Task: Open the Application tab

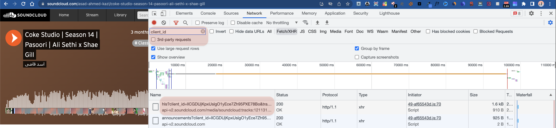Action: 335,13
